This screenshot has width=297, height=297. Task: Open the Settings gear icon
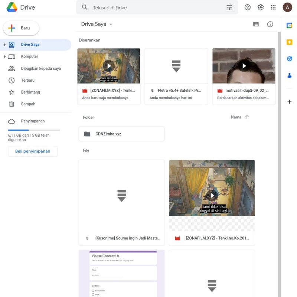(x=261, y=7)
